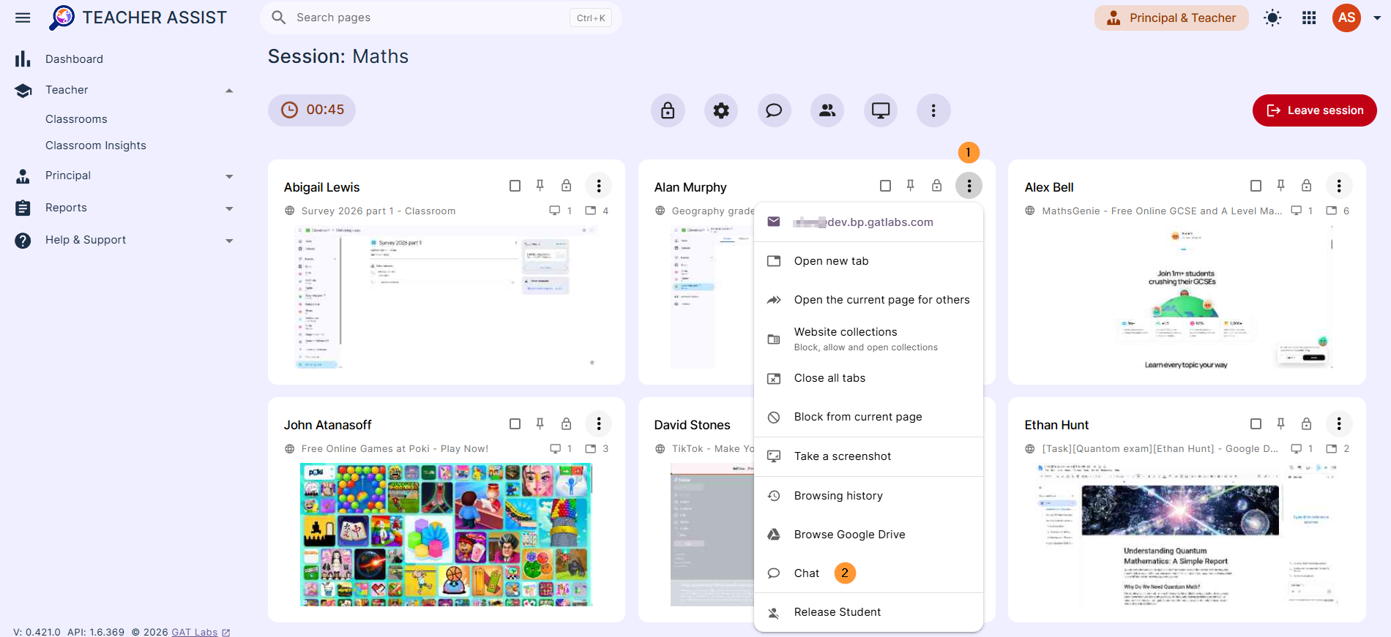Open Abigail Lewis's more options menu
The height and width of the screenshot is (637, 1391).
599,186
